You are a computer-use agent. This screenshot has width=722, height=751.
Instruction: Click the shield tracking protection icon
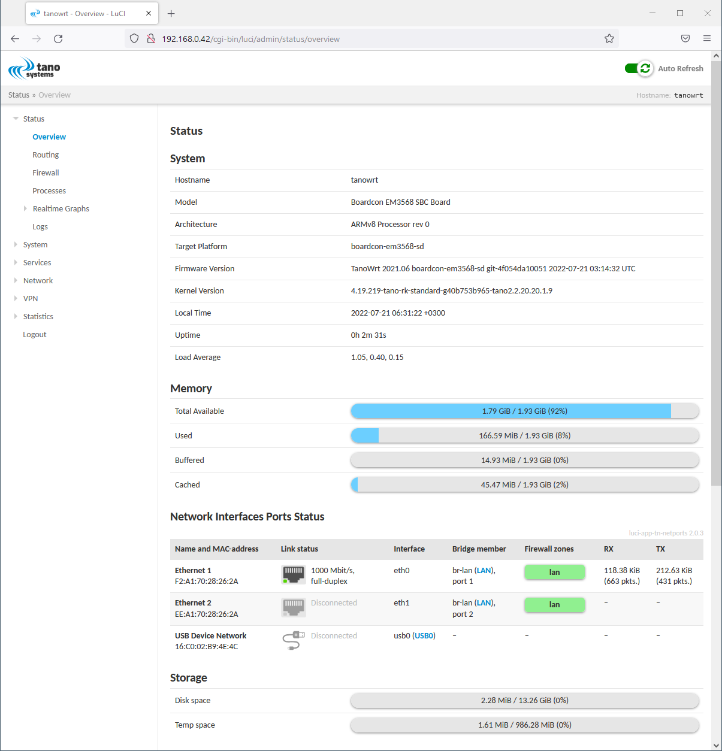(x=134, y=39)
